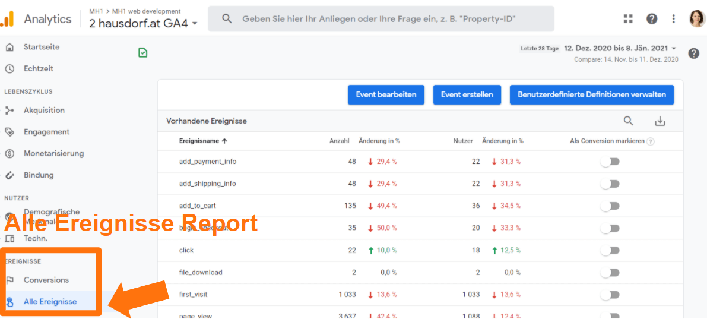Image resolution: width=707 pixels, height=322 pixels.
Task: Click the green report status check icon
Action: click(143, 53)
